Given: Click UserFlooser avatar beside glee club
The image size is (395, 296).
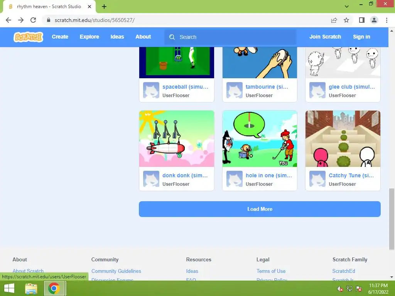Looking at the screenshot, I should tap(317, 90).
